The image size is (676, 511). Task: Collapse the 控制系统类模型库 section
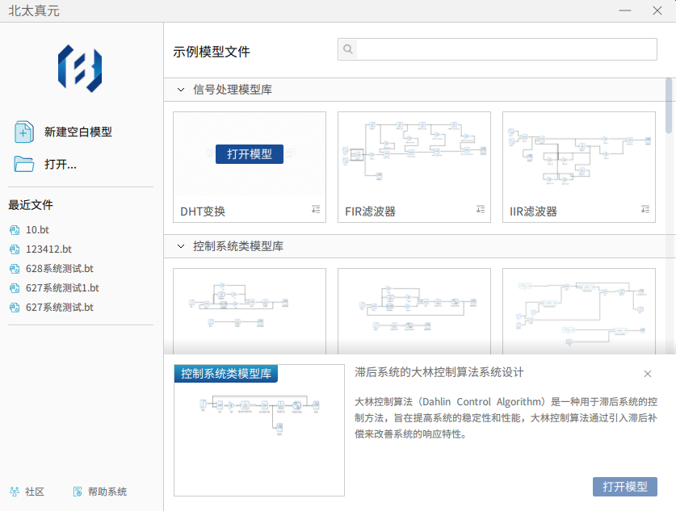pyautogui.click(x=181, y=246)
